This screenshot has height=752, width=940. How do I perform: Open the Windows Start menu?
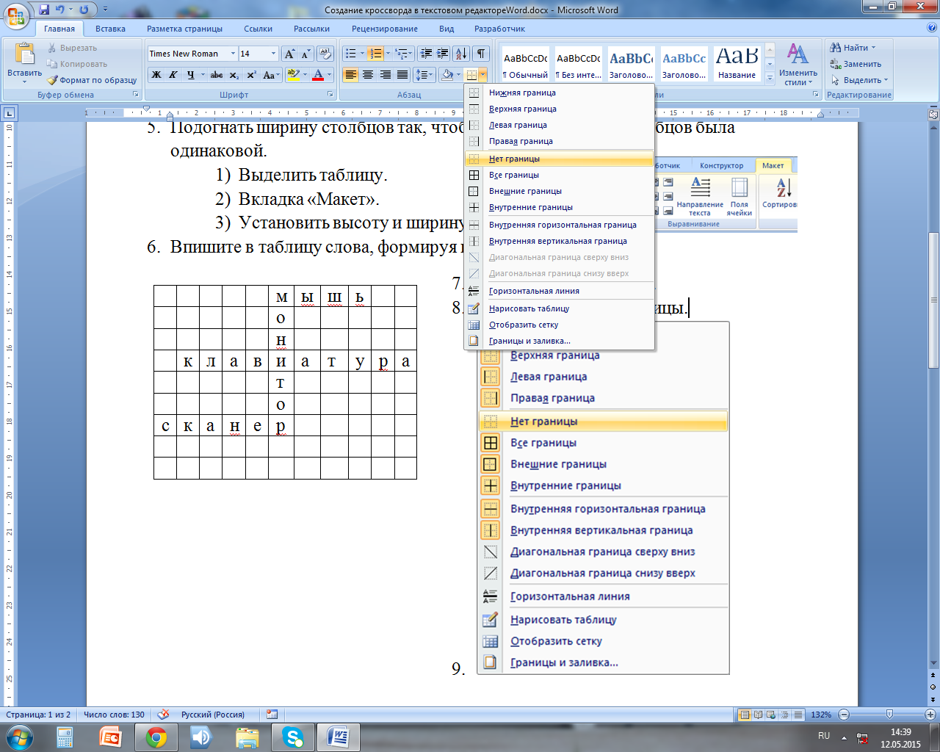coord(18,737)
